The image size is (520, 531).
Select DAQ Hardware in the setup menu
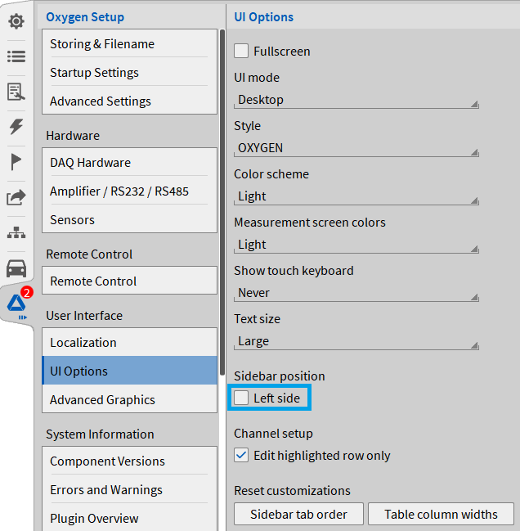(129, 163)
